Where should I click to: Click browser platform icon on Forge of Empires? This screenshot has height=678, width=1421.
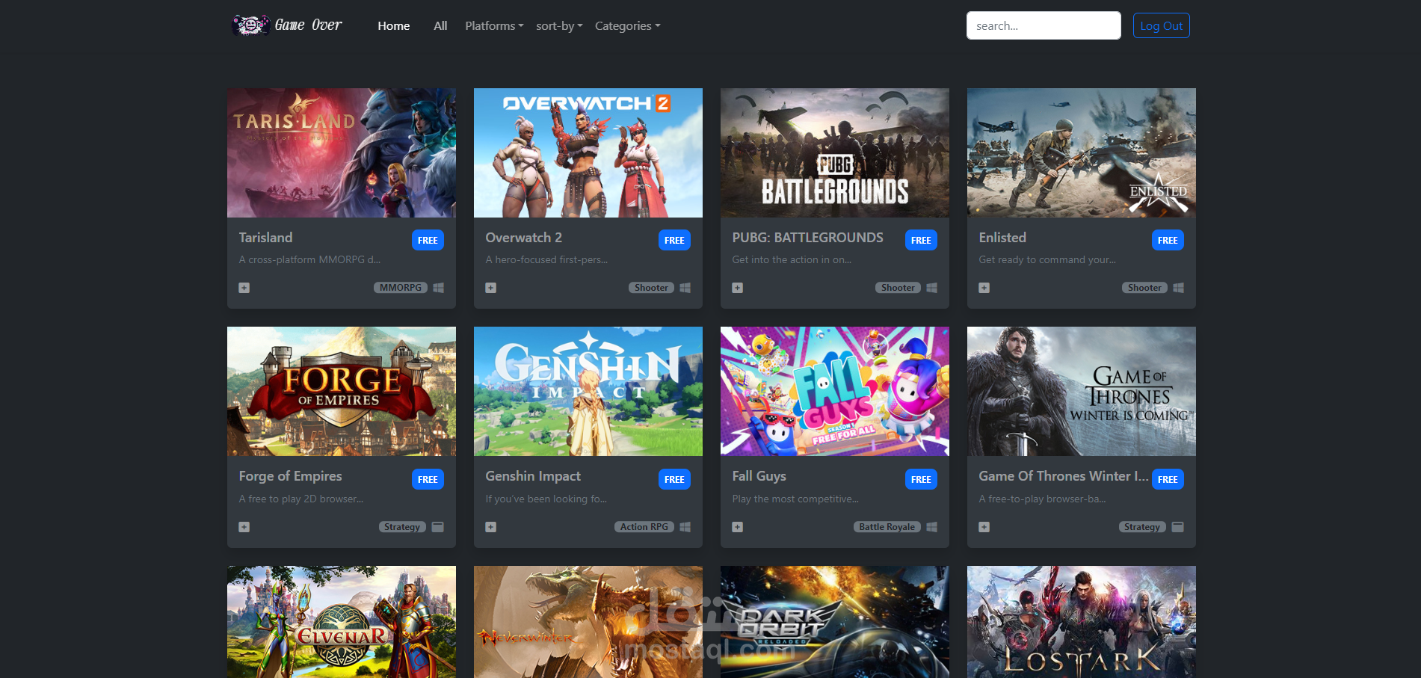pyautogui.click(x=438, y=527)
